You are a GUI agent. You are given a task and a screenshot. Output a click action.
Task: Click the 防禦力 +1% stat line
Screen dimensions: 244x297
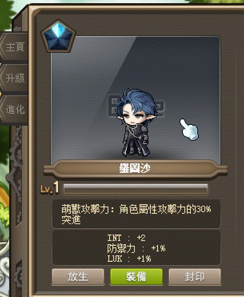pyautogui.click(x=136, y=248)
